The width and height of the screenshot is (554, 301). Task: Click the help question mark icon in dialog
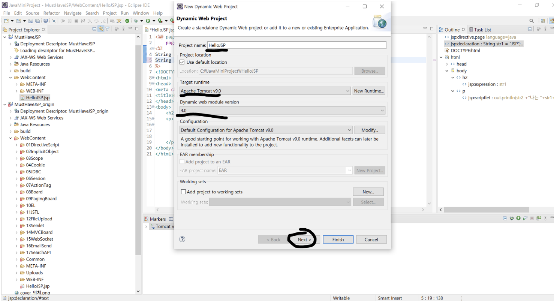click(182, 239)
